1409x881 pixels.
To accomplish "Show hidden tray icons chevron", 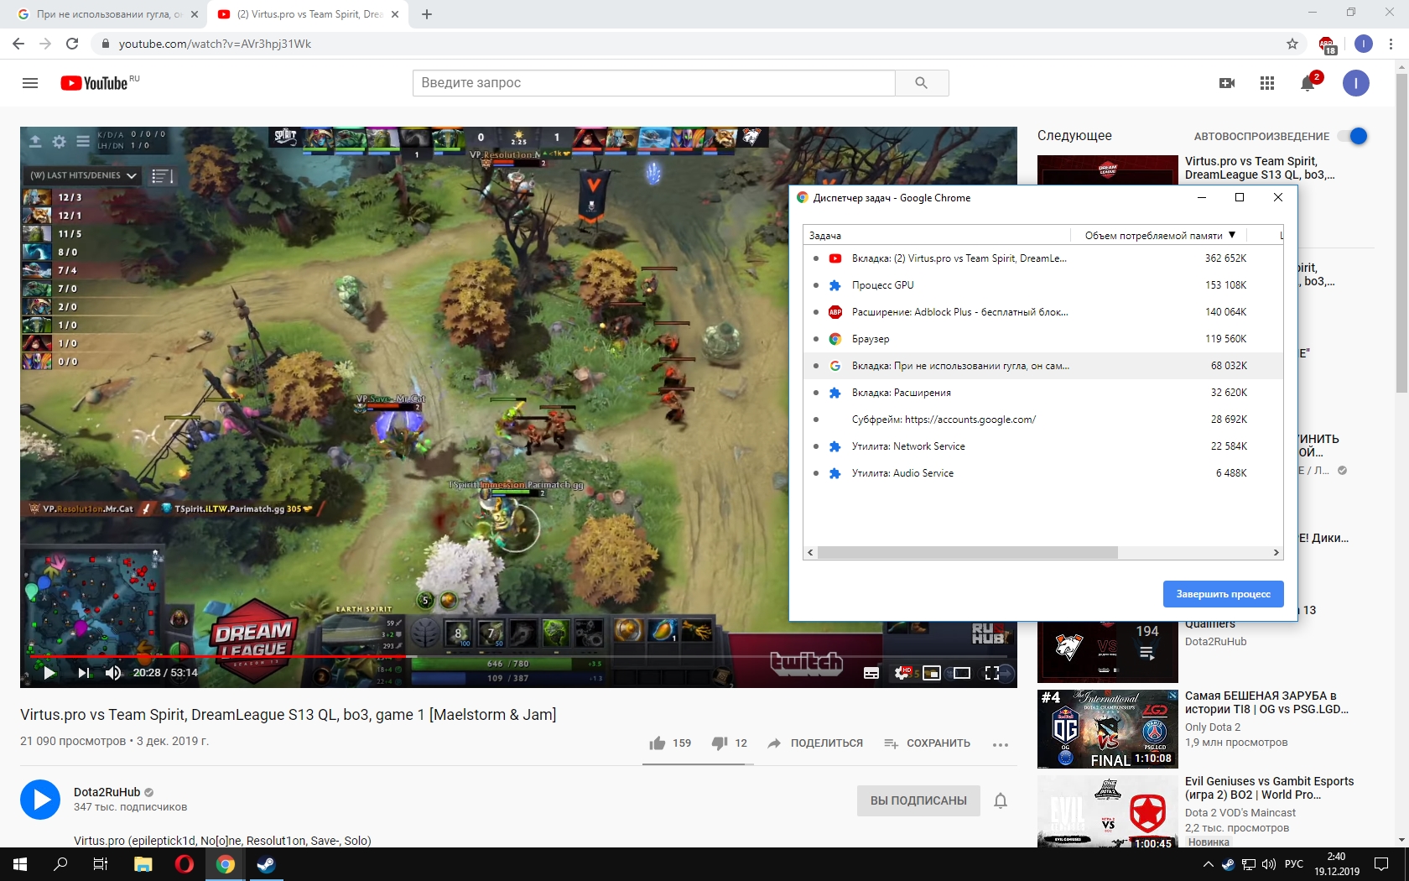I will click(x=1208, y=864).
